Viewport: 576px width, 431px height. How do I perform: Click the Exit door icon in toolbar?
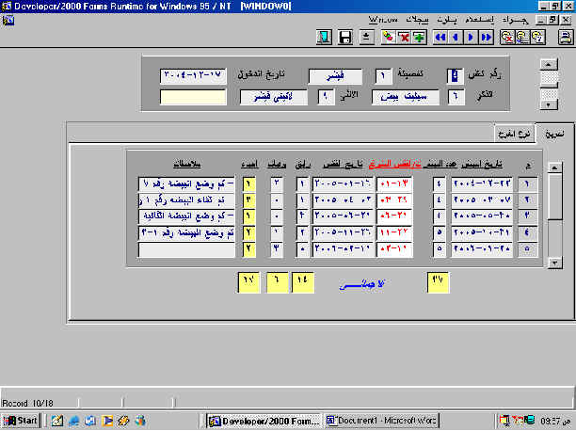[324, 37]
